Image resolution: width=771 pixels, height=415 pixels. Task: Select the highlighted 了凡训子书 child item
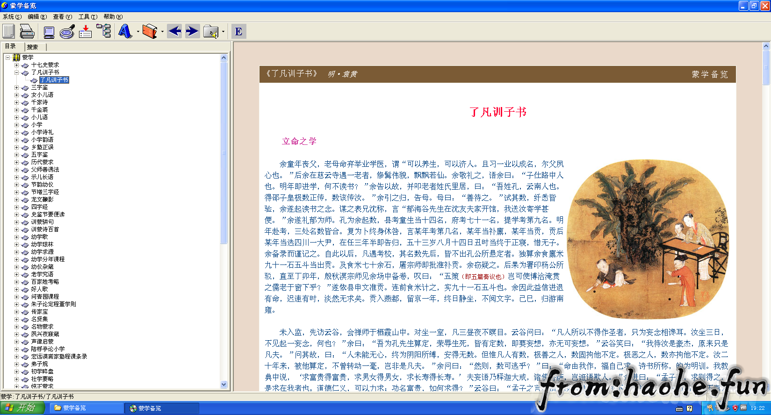coord(54,80)
